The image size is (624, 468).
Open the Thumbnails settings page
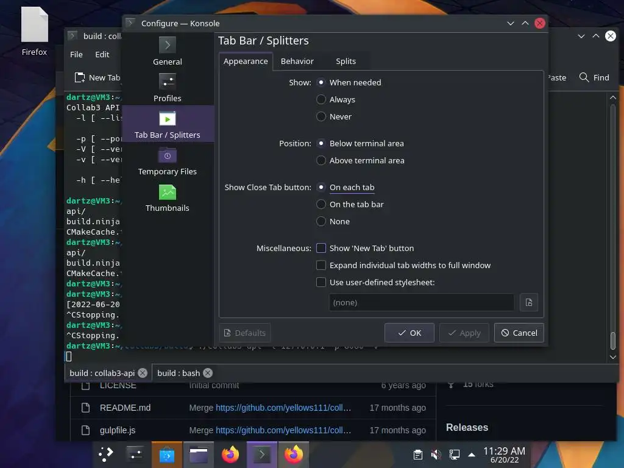pos(167,197)
